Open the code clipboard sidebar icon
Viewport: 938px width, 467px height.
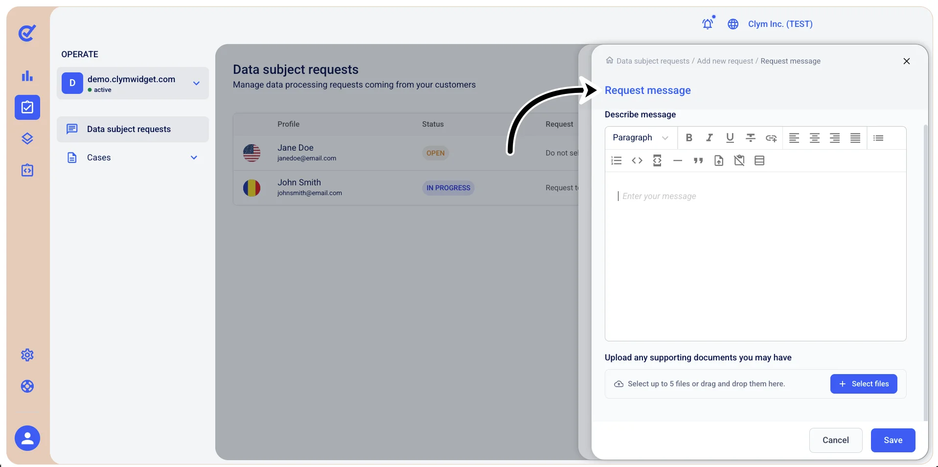pos(27,170)
